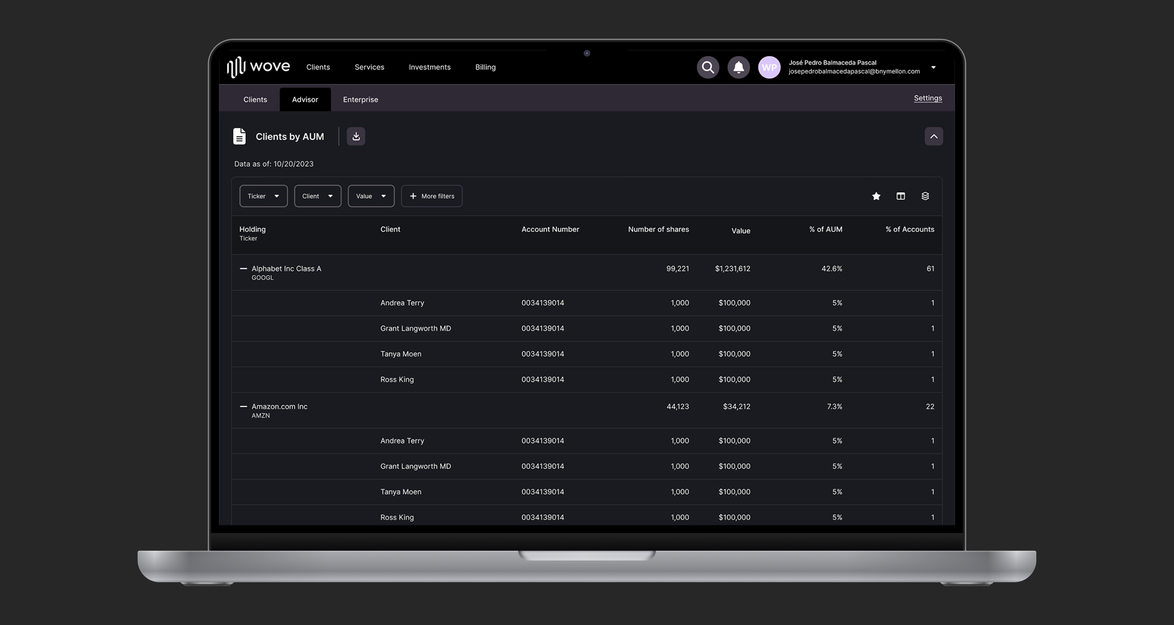Open the Ticker filter dropdown
1174x625 pixels.
263,196
